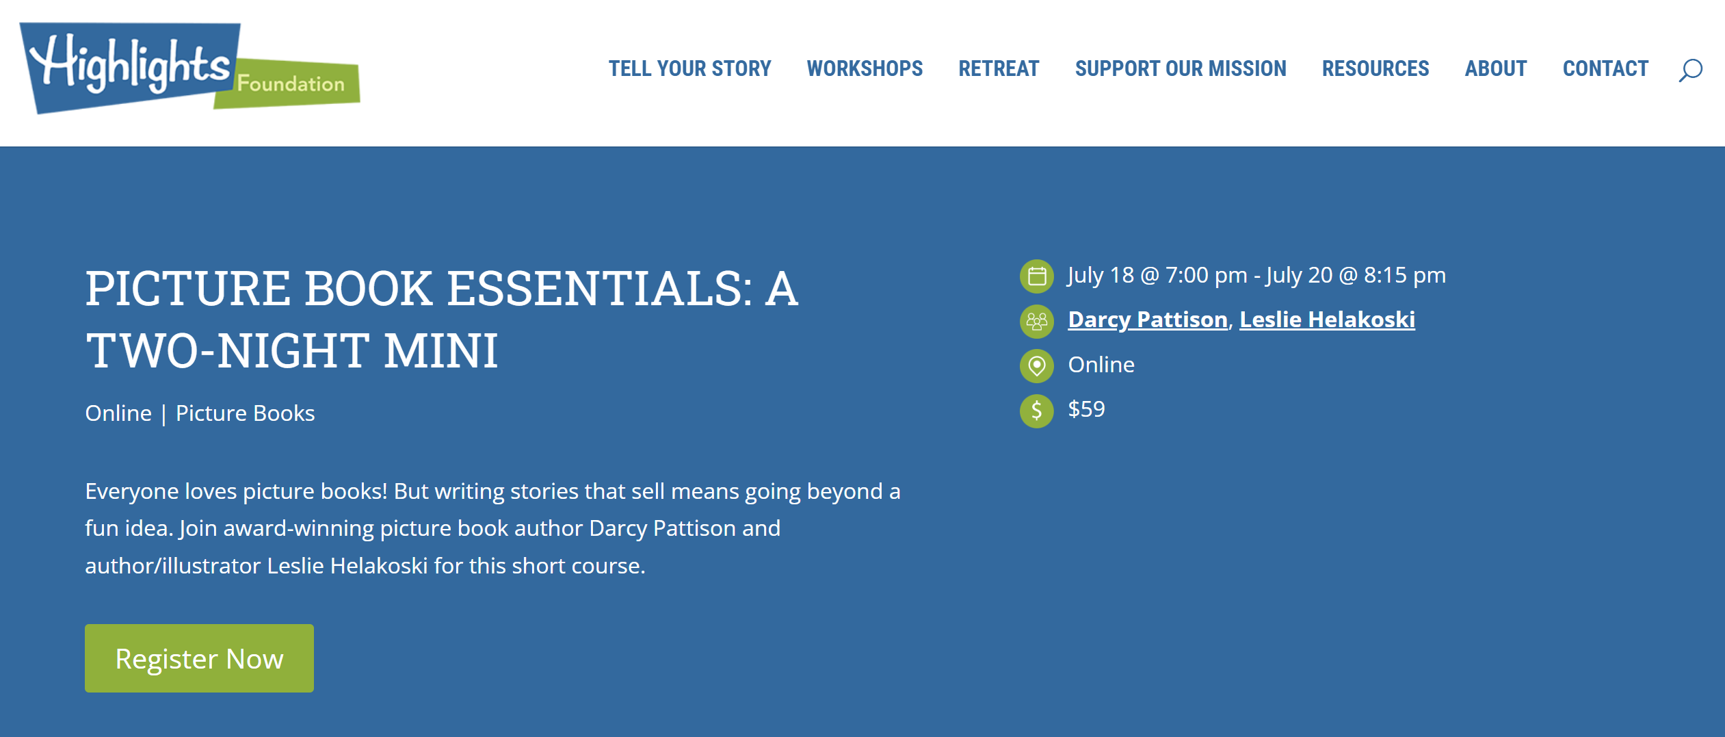Click the Picture Books category label

(x=245, y=413)
